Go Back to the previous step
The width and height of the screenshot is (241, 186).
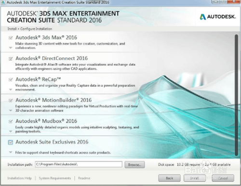(x=170, y=178)
